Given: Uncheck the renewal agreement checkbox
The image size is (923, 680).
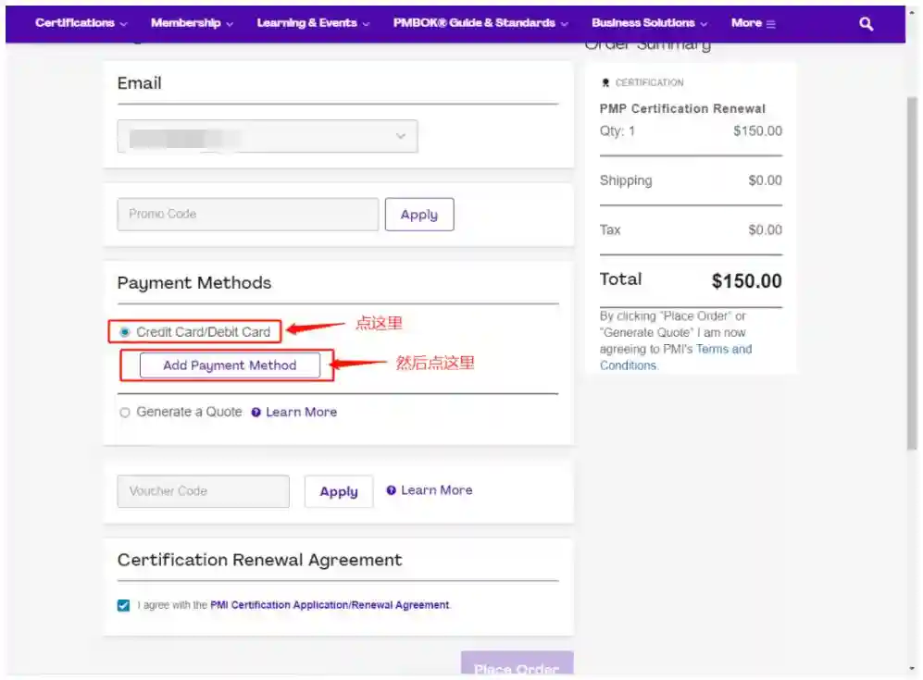Looking at the screenshot, I should click(124, 605).
